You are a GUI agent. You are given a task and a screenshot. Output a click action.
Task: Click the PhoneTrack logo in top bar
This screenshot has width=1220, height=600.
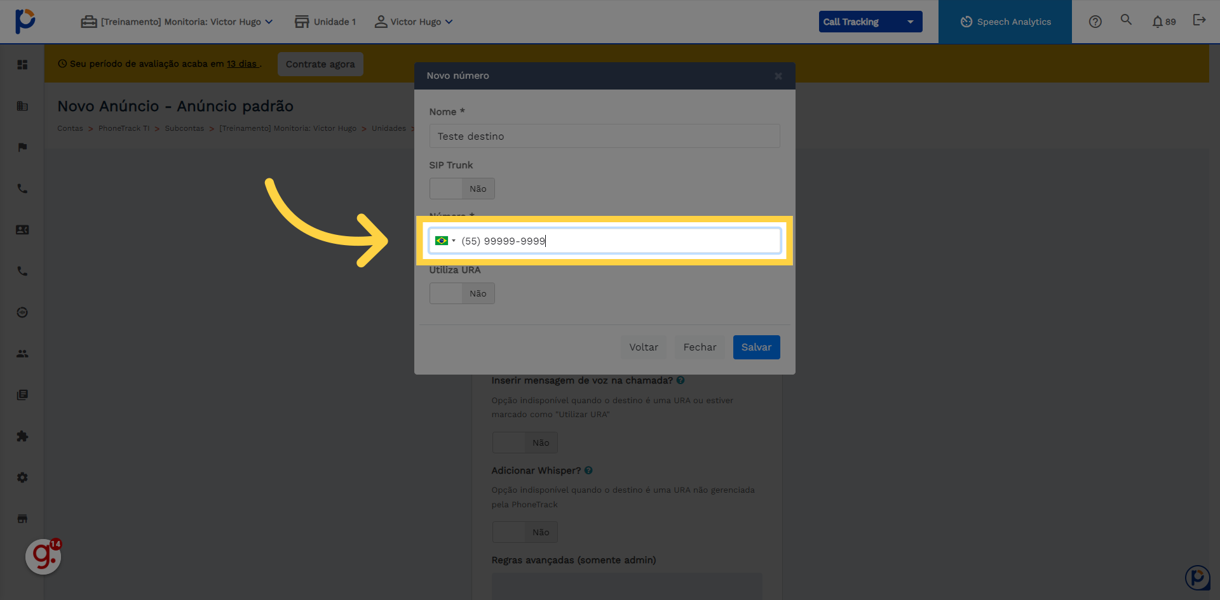25,21
